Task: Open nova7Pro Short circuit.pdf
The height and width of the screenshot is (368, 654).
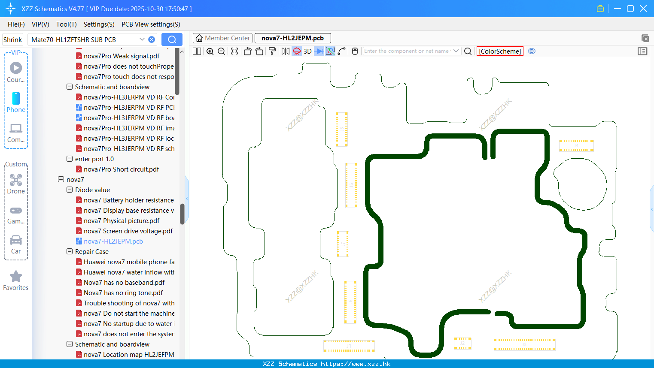Action: [x=117, y=169]
